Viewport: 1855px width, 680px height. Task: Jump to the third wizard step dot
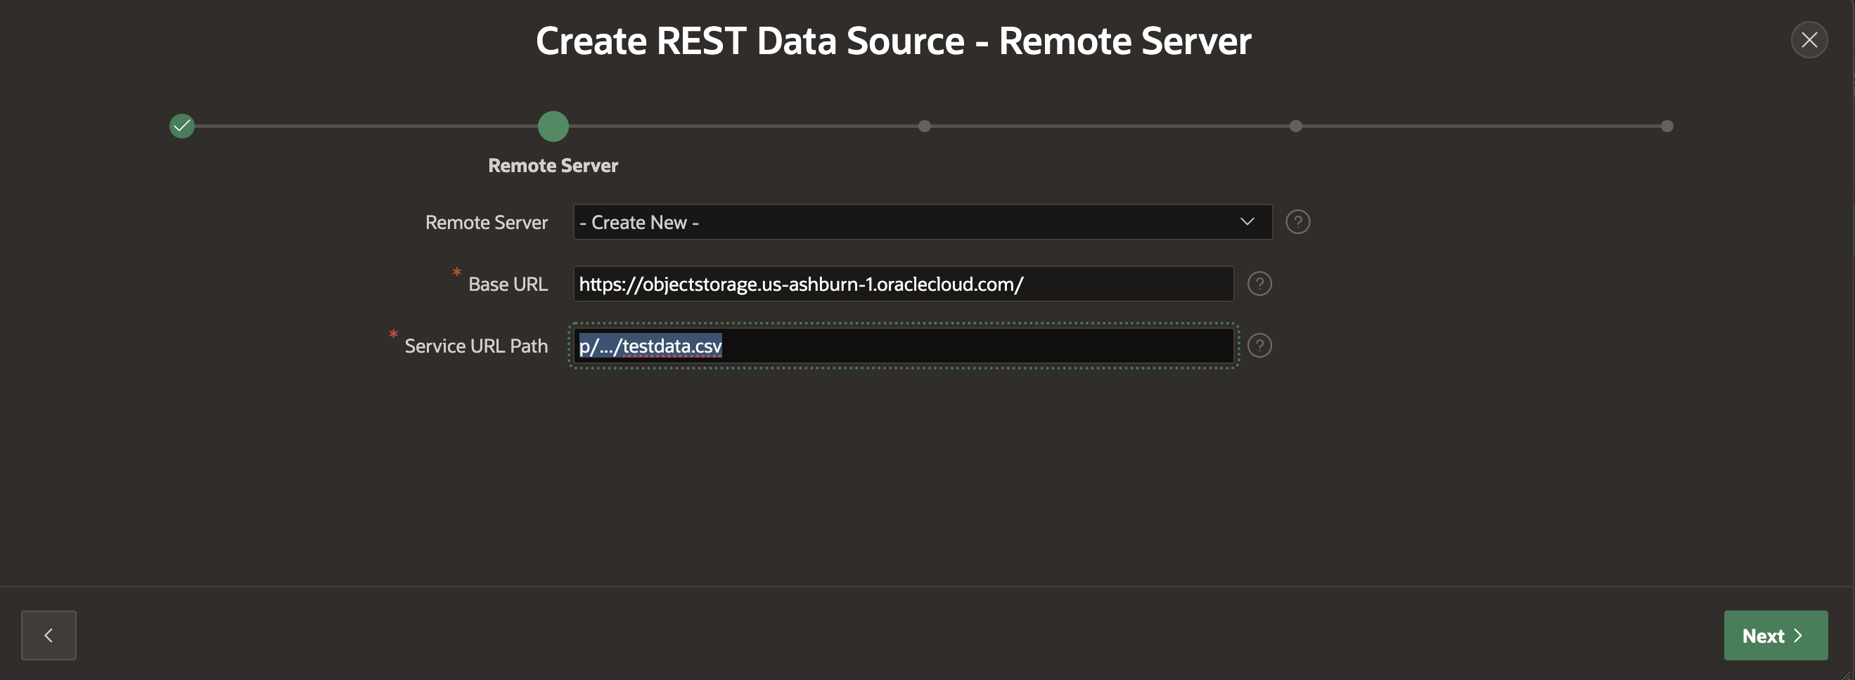[x=925, y=126]
